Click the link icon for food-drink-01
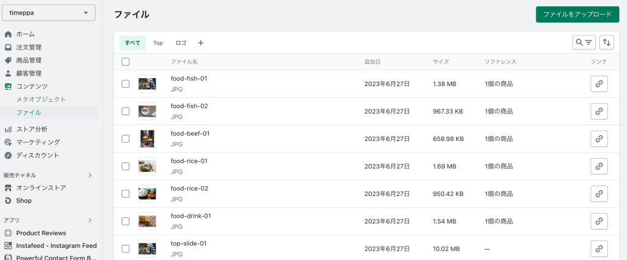This screenshot has width=627, height=260. click(x=599, y=222)
